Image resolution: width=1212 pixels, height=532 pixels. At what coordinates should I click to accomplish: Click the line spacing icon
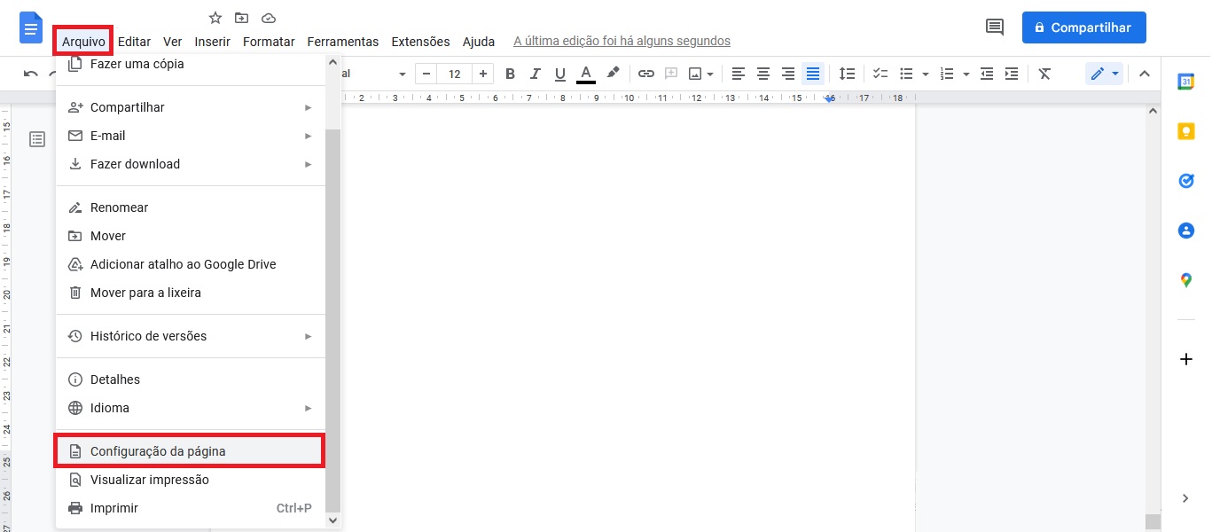tap(848, 74)
